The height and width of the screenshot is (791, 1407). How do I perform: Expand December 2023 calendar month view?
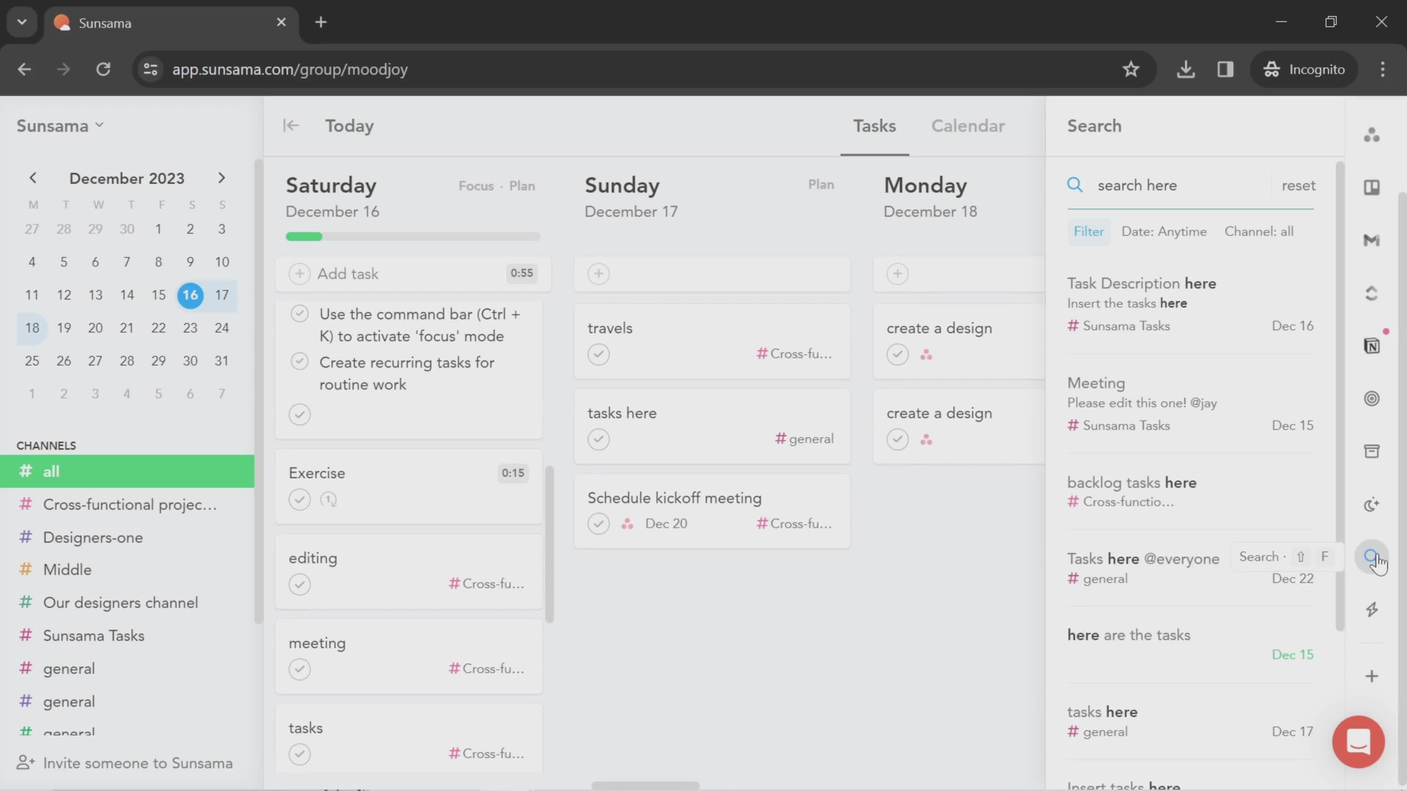(x=126, y=178)
